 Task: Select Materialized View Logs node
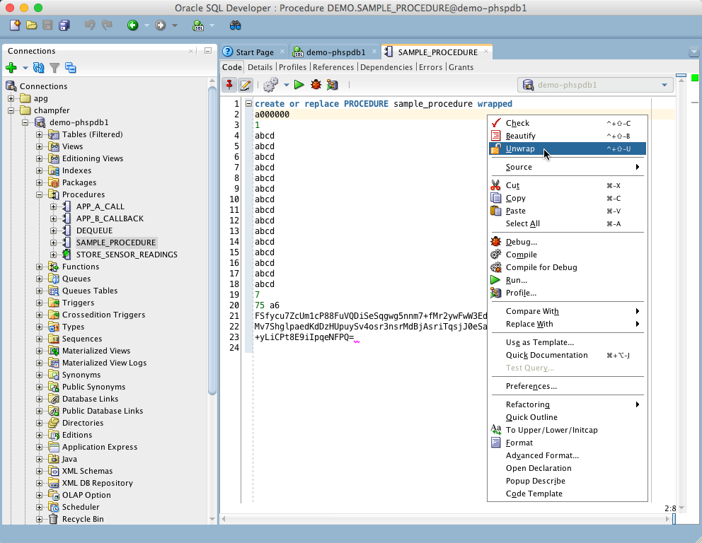click(x=104, y=363)
